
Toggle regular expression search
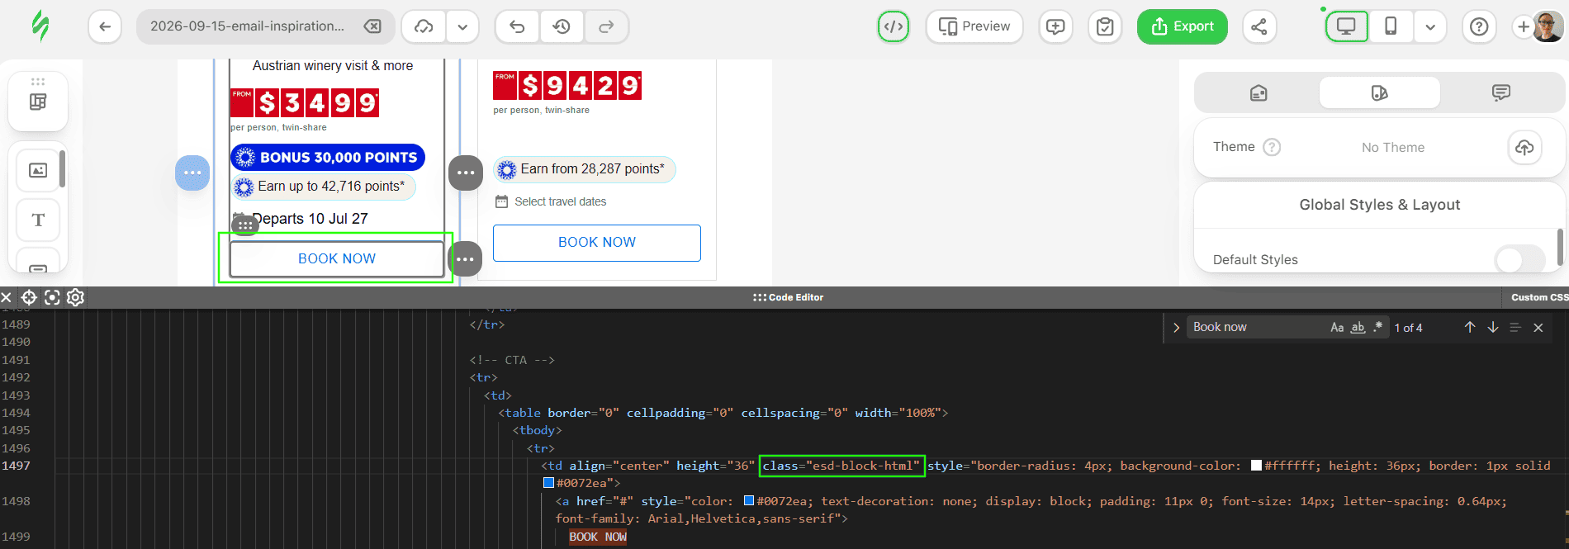click(1377, 328)
